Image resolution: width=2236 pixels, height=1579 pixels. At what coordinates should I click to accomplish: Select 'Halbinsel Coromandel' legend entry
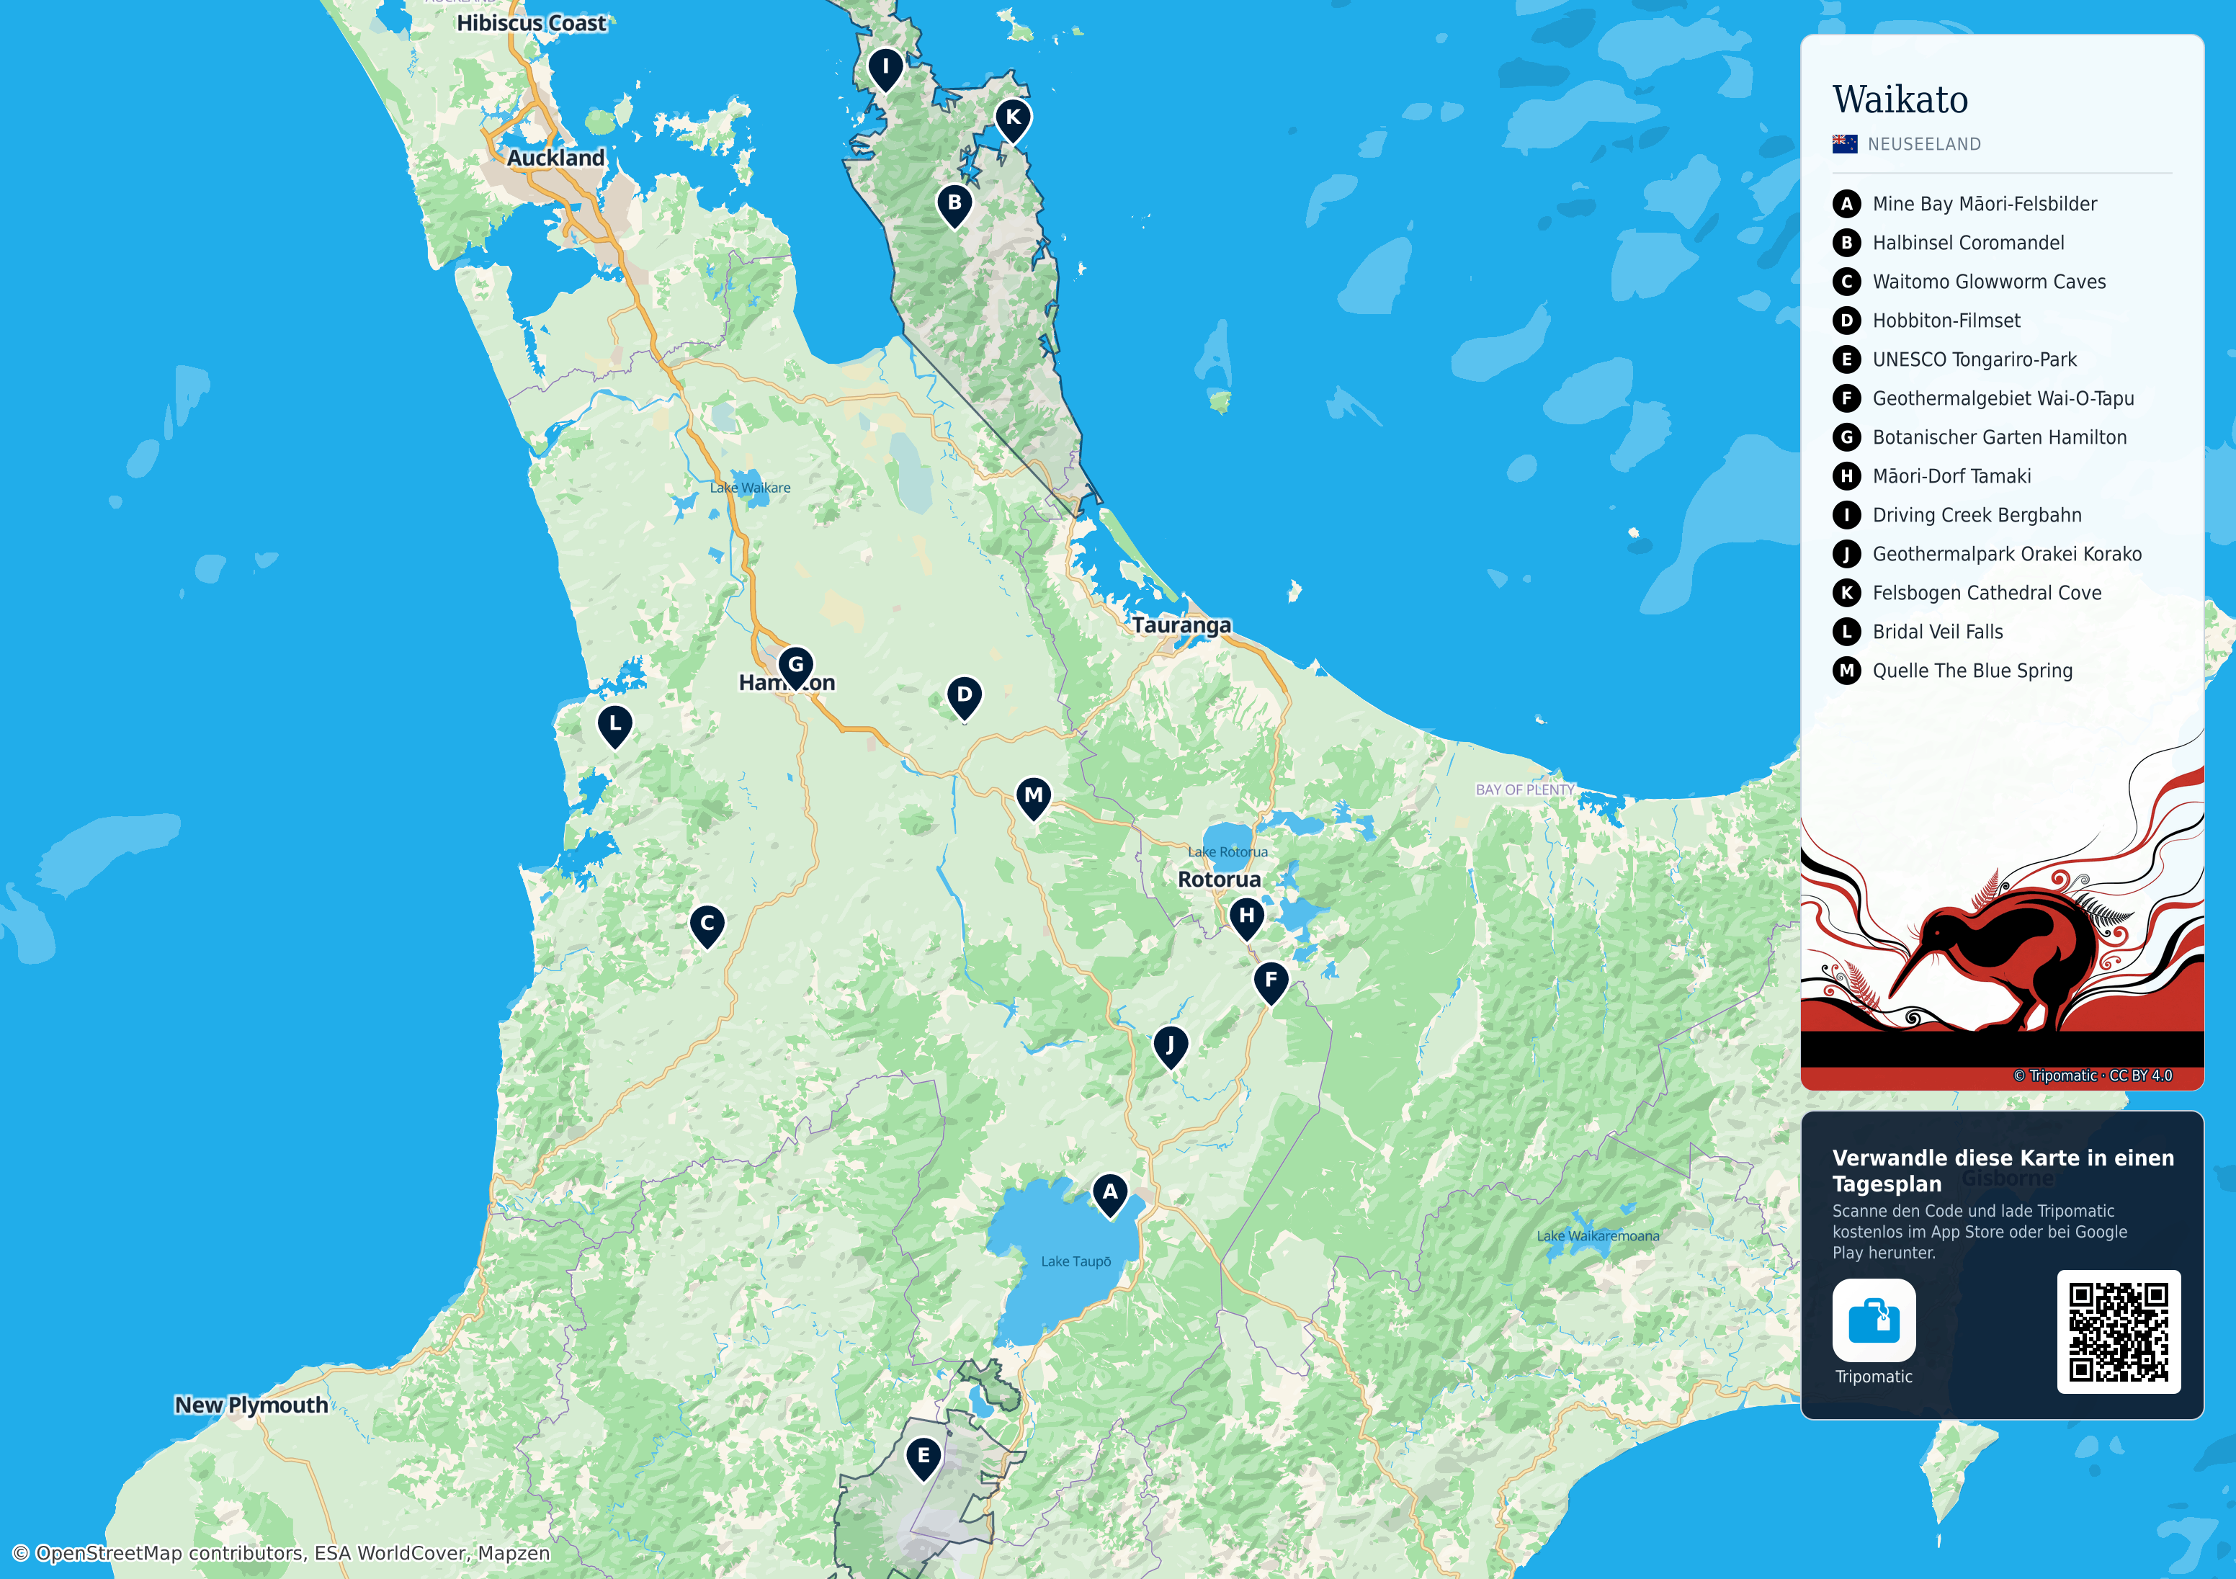coord(1968,243)
